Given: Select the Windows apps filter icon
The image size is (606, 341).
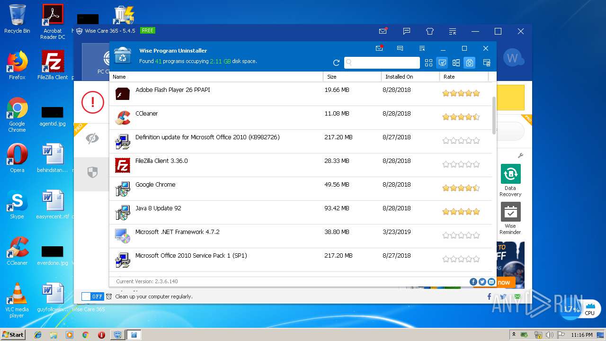Looking at the screenshot, I should tap(456, 63).
